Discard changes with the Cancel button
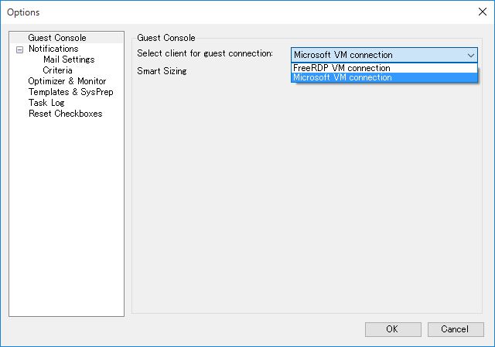The height and width of the screenshot is (347, 495). tap(456, 329)
